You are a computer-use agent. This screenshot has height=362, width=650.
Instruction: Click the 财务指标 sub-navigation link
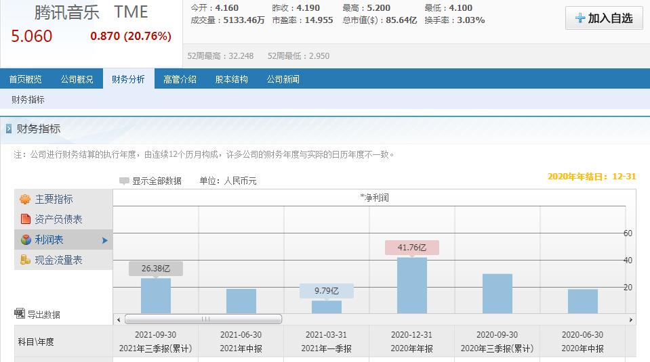28,99
